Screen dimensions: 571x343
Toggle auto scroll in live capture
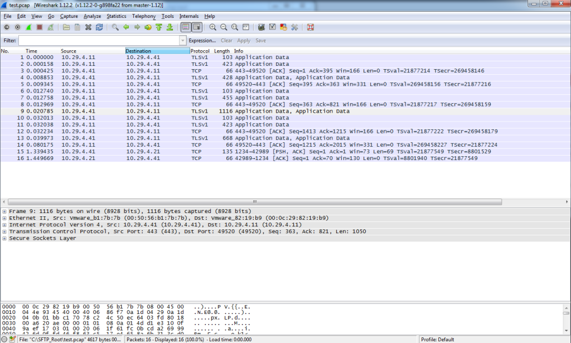coord(197,27)
